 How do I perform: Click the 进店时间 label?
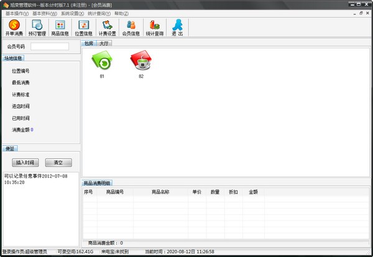[21, 106]
